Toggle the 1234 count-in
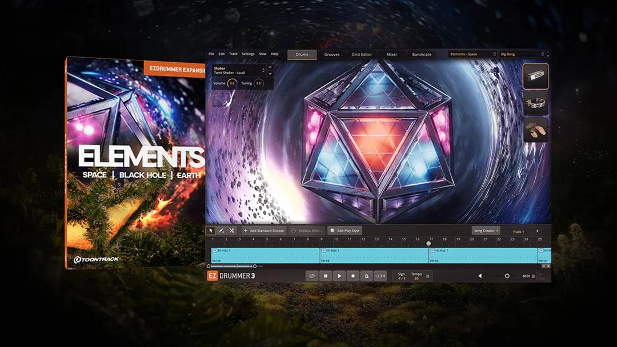Viewport: 617px width, 347px height. point(380,276)
